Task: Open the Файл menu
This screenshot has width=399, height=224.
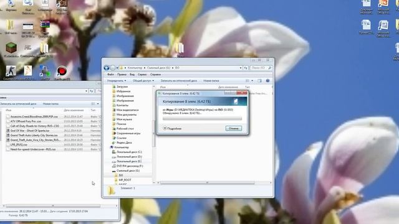Action: (x=111, y=75)
